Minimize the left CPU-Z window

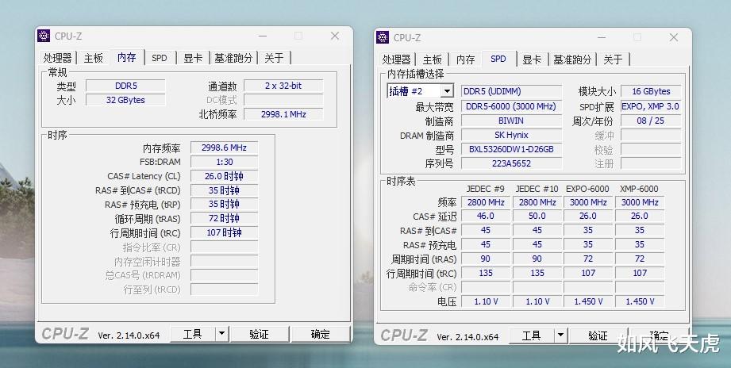pos(263,36)
